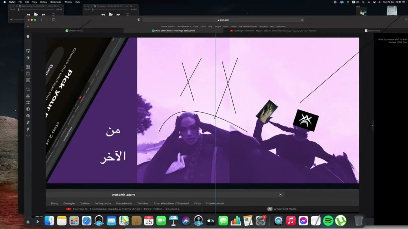Go back with Safari back arrow
This screenshot has height=229, width=408.
coord(41,20)
